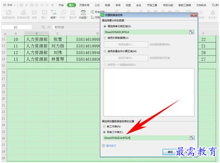Click the 流程图 icon
This screenshot has width=220, height=163.
coord(92,17)
